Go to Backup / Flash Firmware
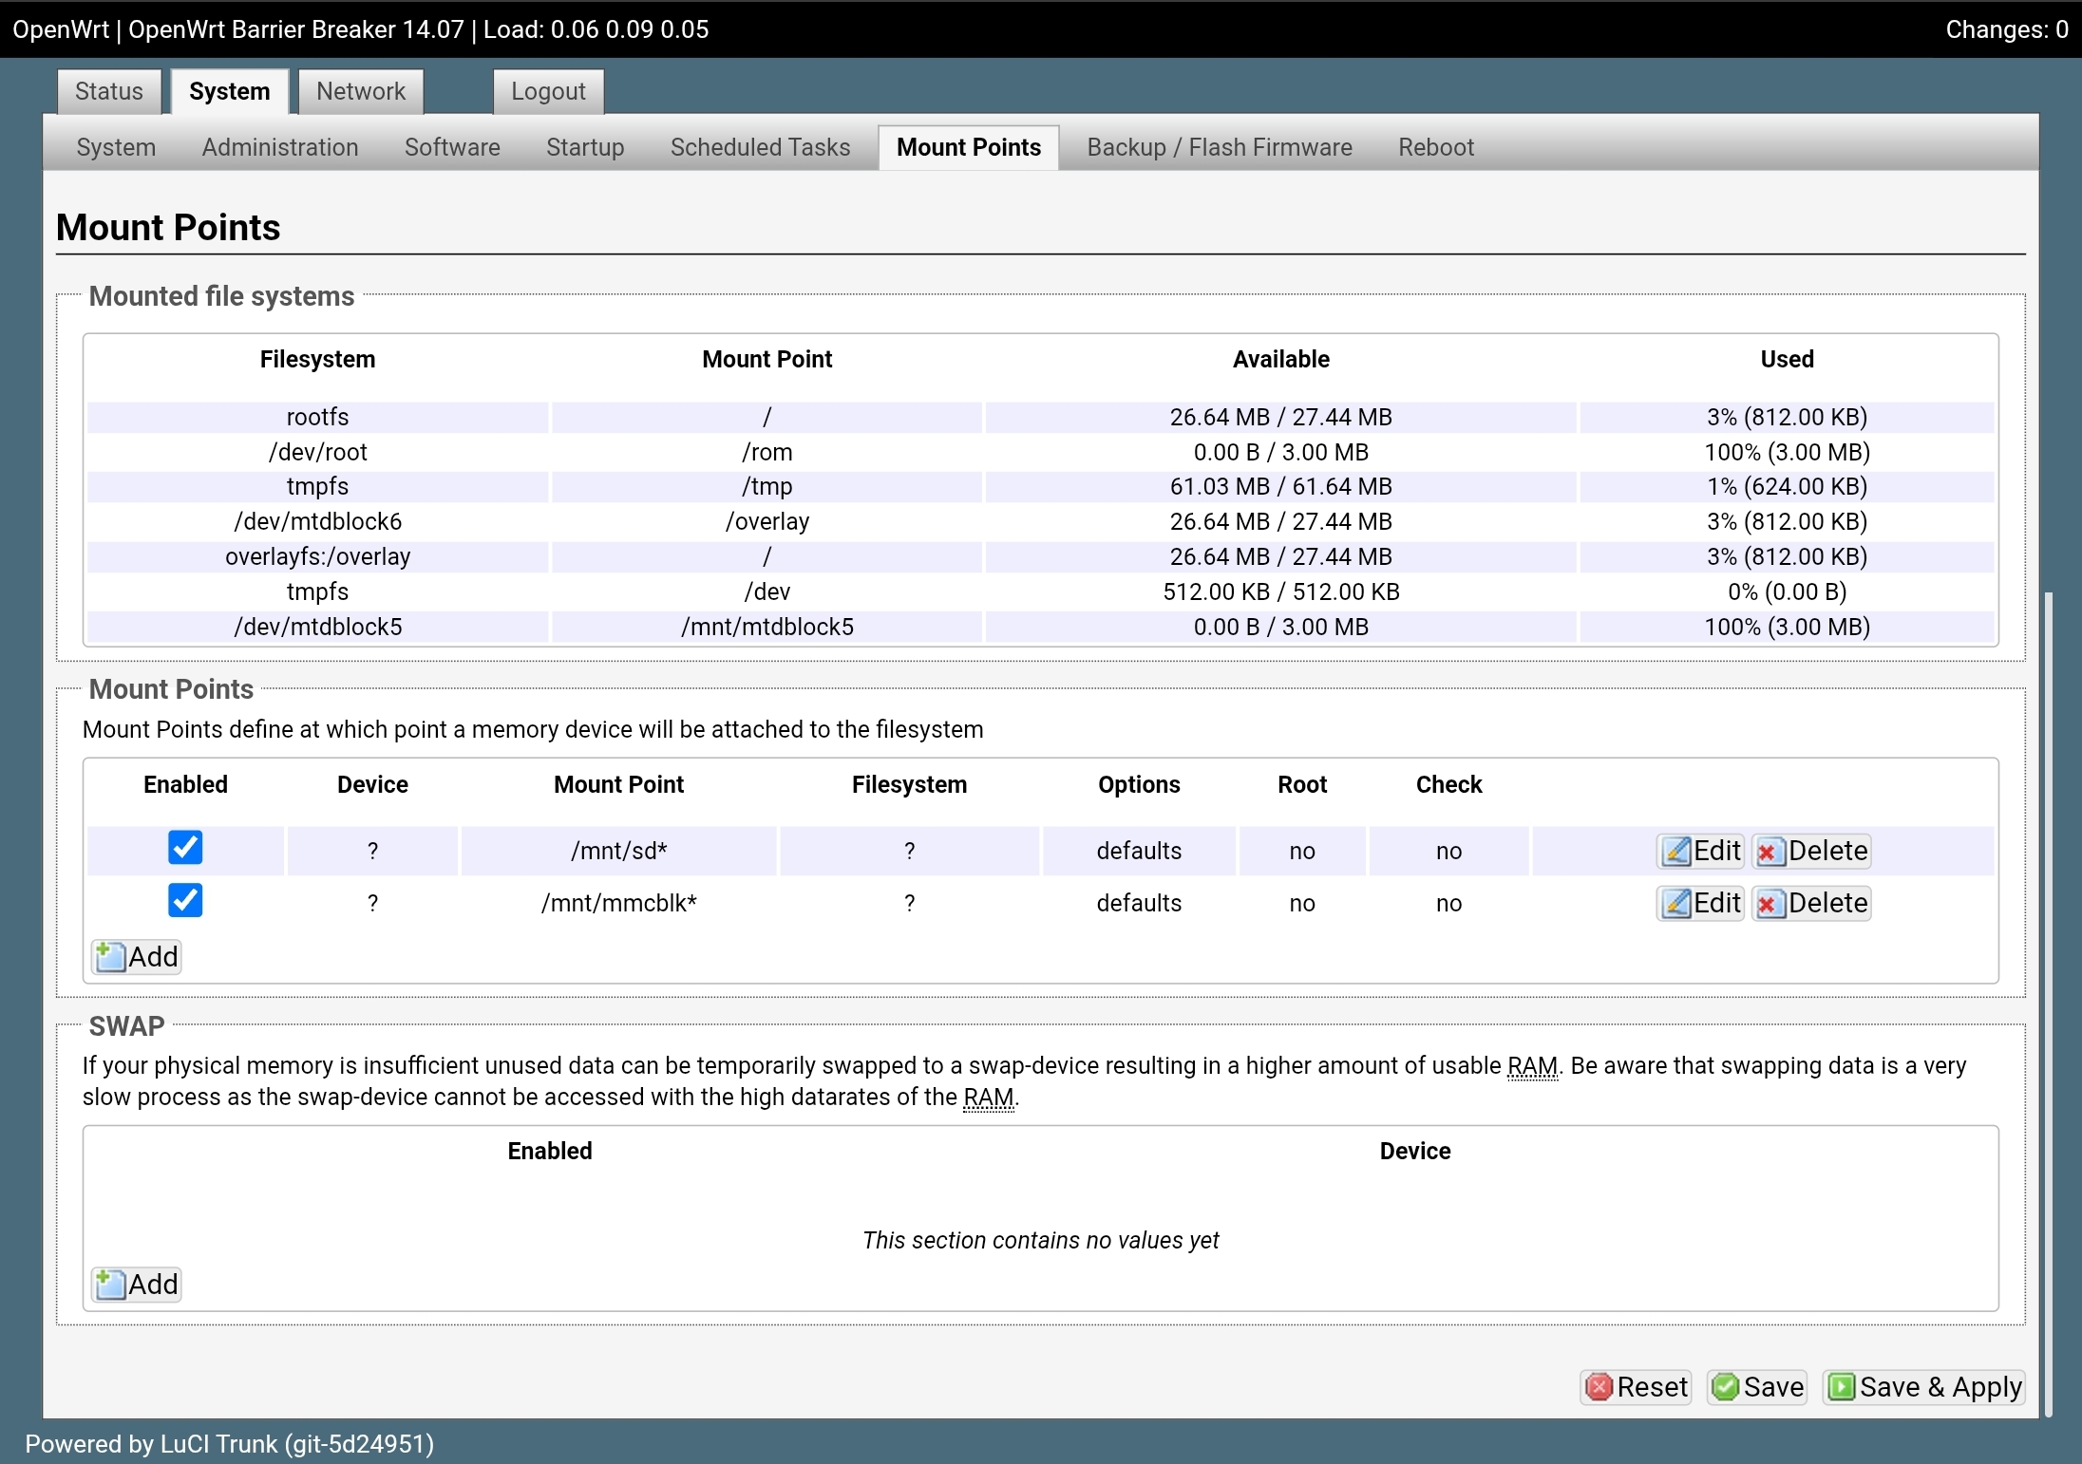The width and height of the screenshot is (2082, 1464). pos(1220,147)
